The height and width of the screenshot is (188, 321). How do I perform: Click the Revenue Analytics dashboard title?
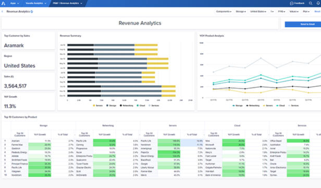point(140,23)
